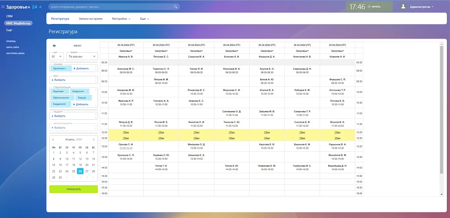Click the 17:46 time tracker widget
This screenshot has width=450, height=218.
369,7
